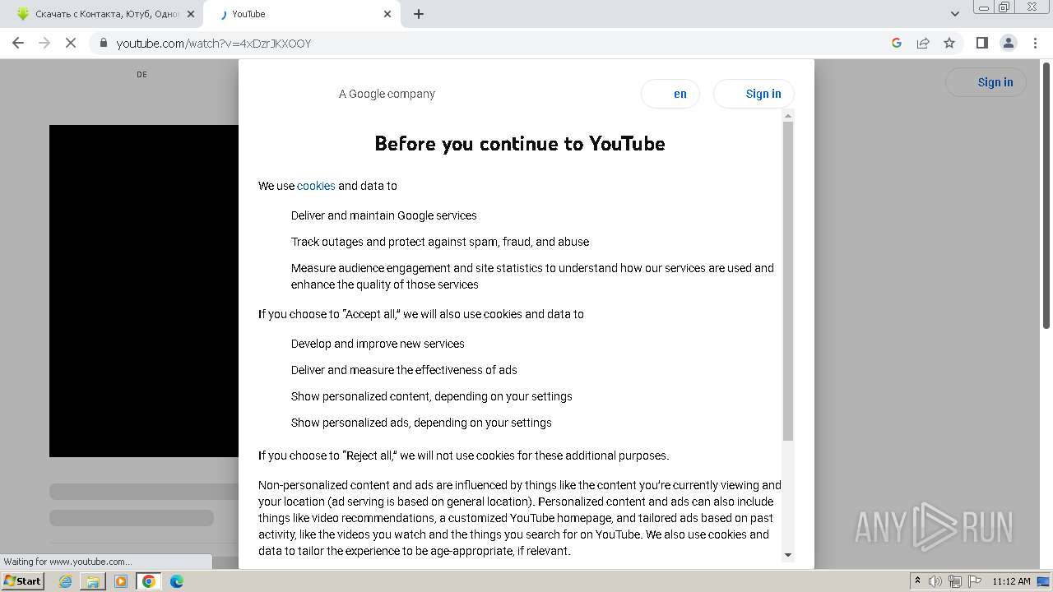Open site info via the lock icon
Image resolution: width=1053 pixels, height=592 pixels.
(103, 43)
